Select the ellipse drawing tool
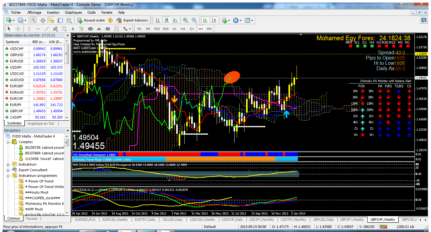The height and width of the screenshot is (232, 431). click(90, 29)
